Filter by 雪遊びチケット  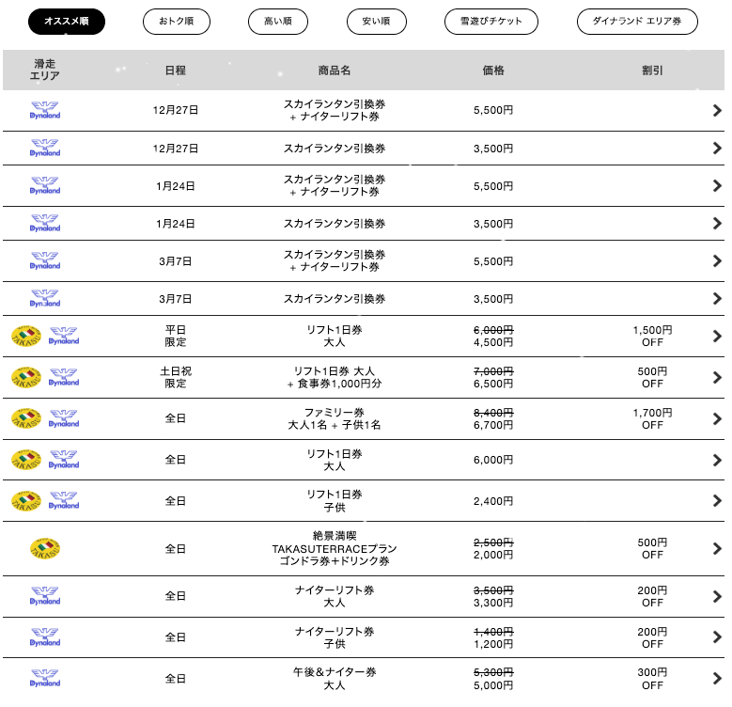point(491,22)
